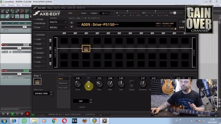The image size is (221, 124).
Task: Open Internet Explorer from taskbar
Action: (14, 121)
